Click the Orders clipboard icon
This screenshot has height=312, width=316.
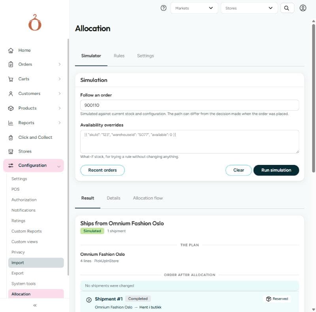click(x=11, y=64)
